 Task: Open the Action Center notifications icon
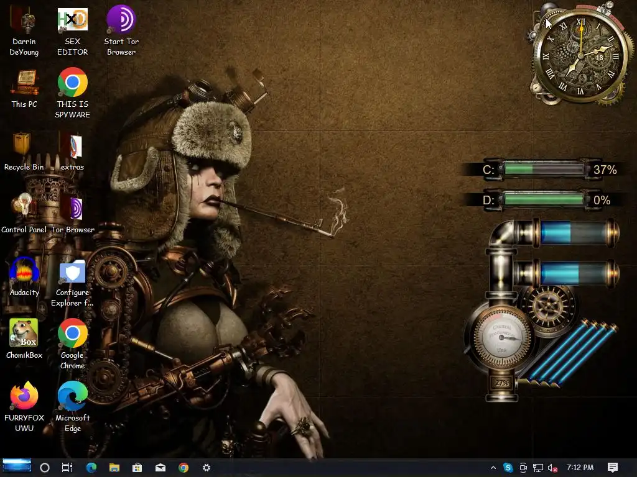[613, 468]
